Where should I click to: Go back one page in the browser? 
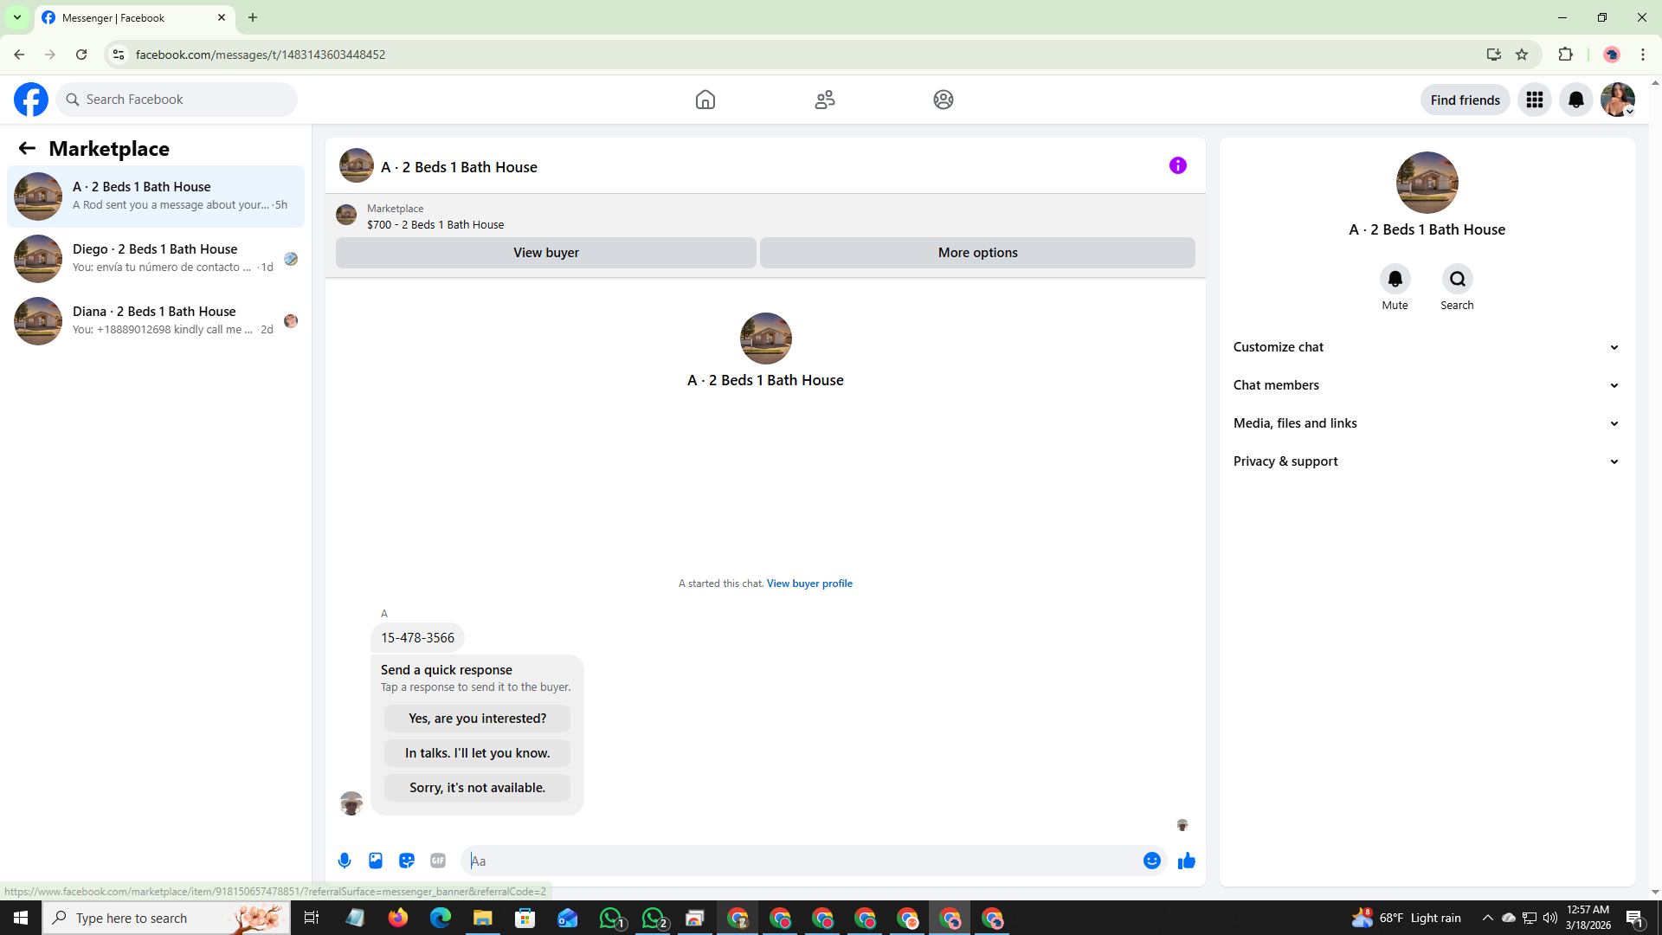tap(19, 55)
